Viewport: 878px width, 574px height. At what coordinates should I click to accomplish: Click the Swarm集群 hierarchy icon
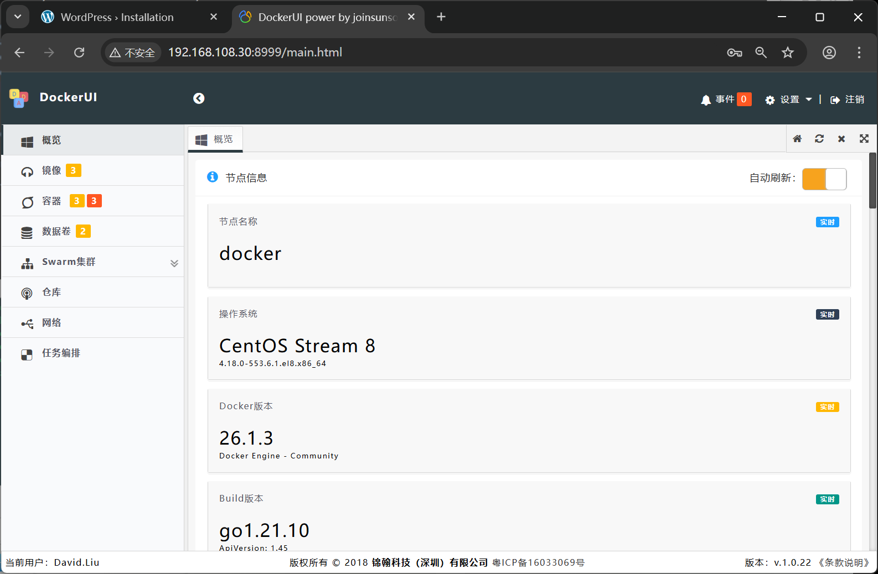click(x=27, y=264)
